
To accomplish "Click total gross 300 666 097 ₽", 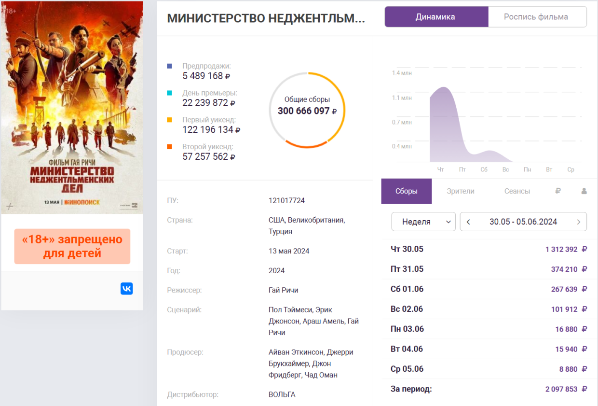I will [x=307, y=111].
